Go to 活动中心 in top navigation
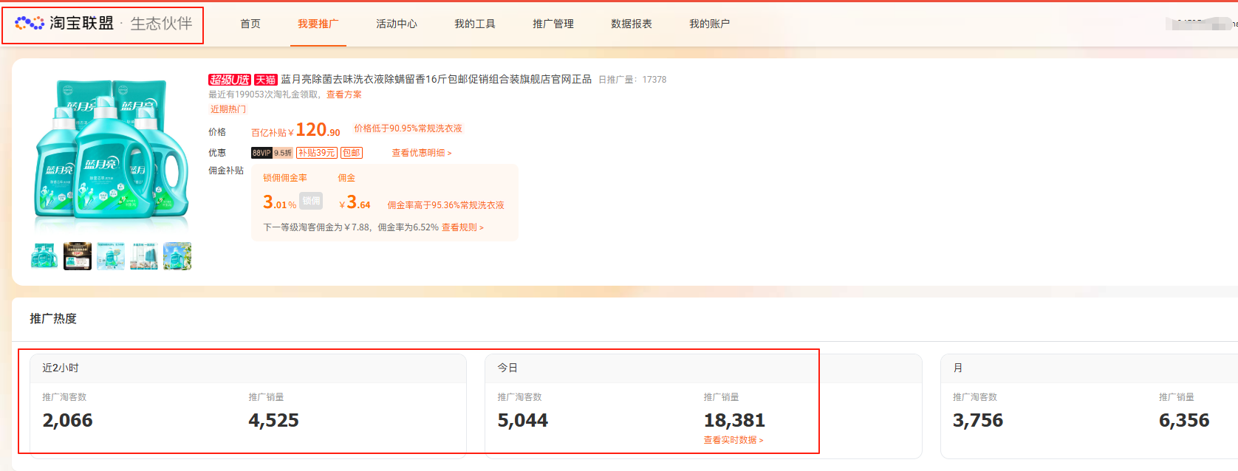The width and height of the screenshot is (1238, 471). coord(397,24)
